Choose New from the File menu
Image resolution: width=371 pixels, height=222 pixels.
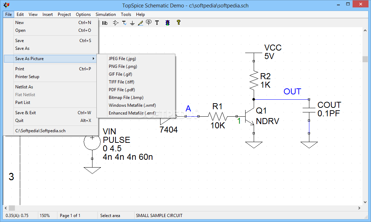(51, 23)
